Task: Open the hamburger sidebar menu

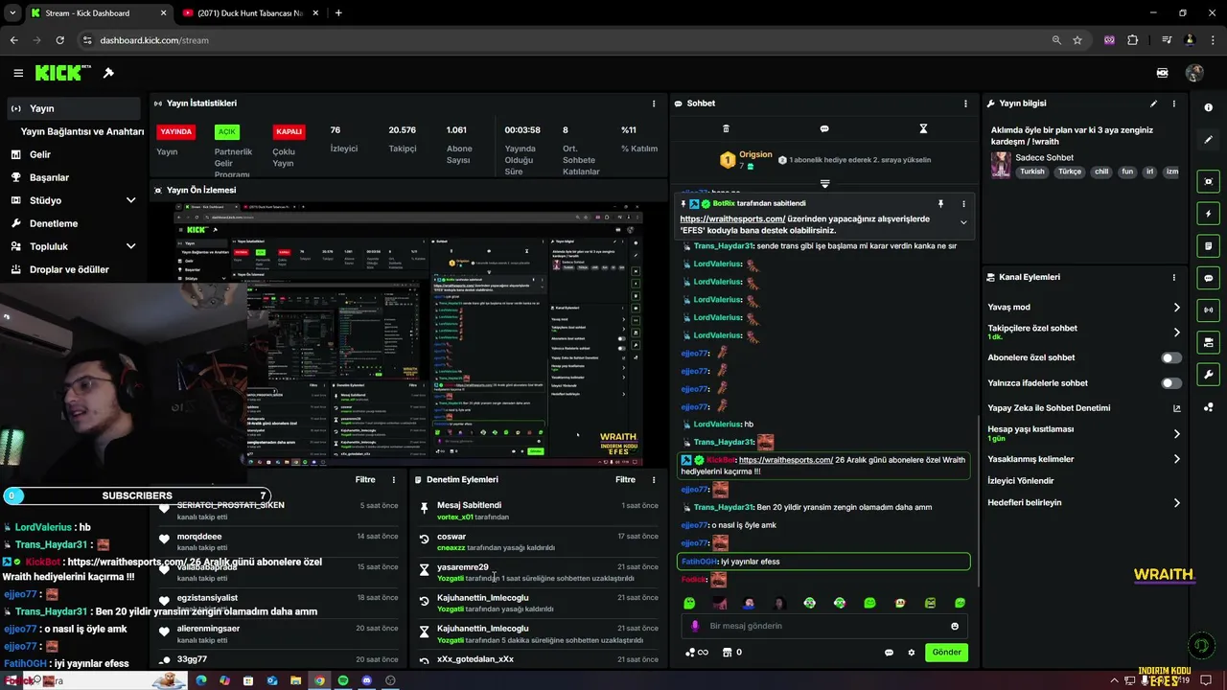Action: click(18, 73)
